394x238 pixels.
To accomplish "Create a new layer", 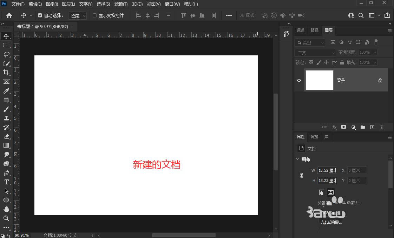I will click(372, 127).
